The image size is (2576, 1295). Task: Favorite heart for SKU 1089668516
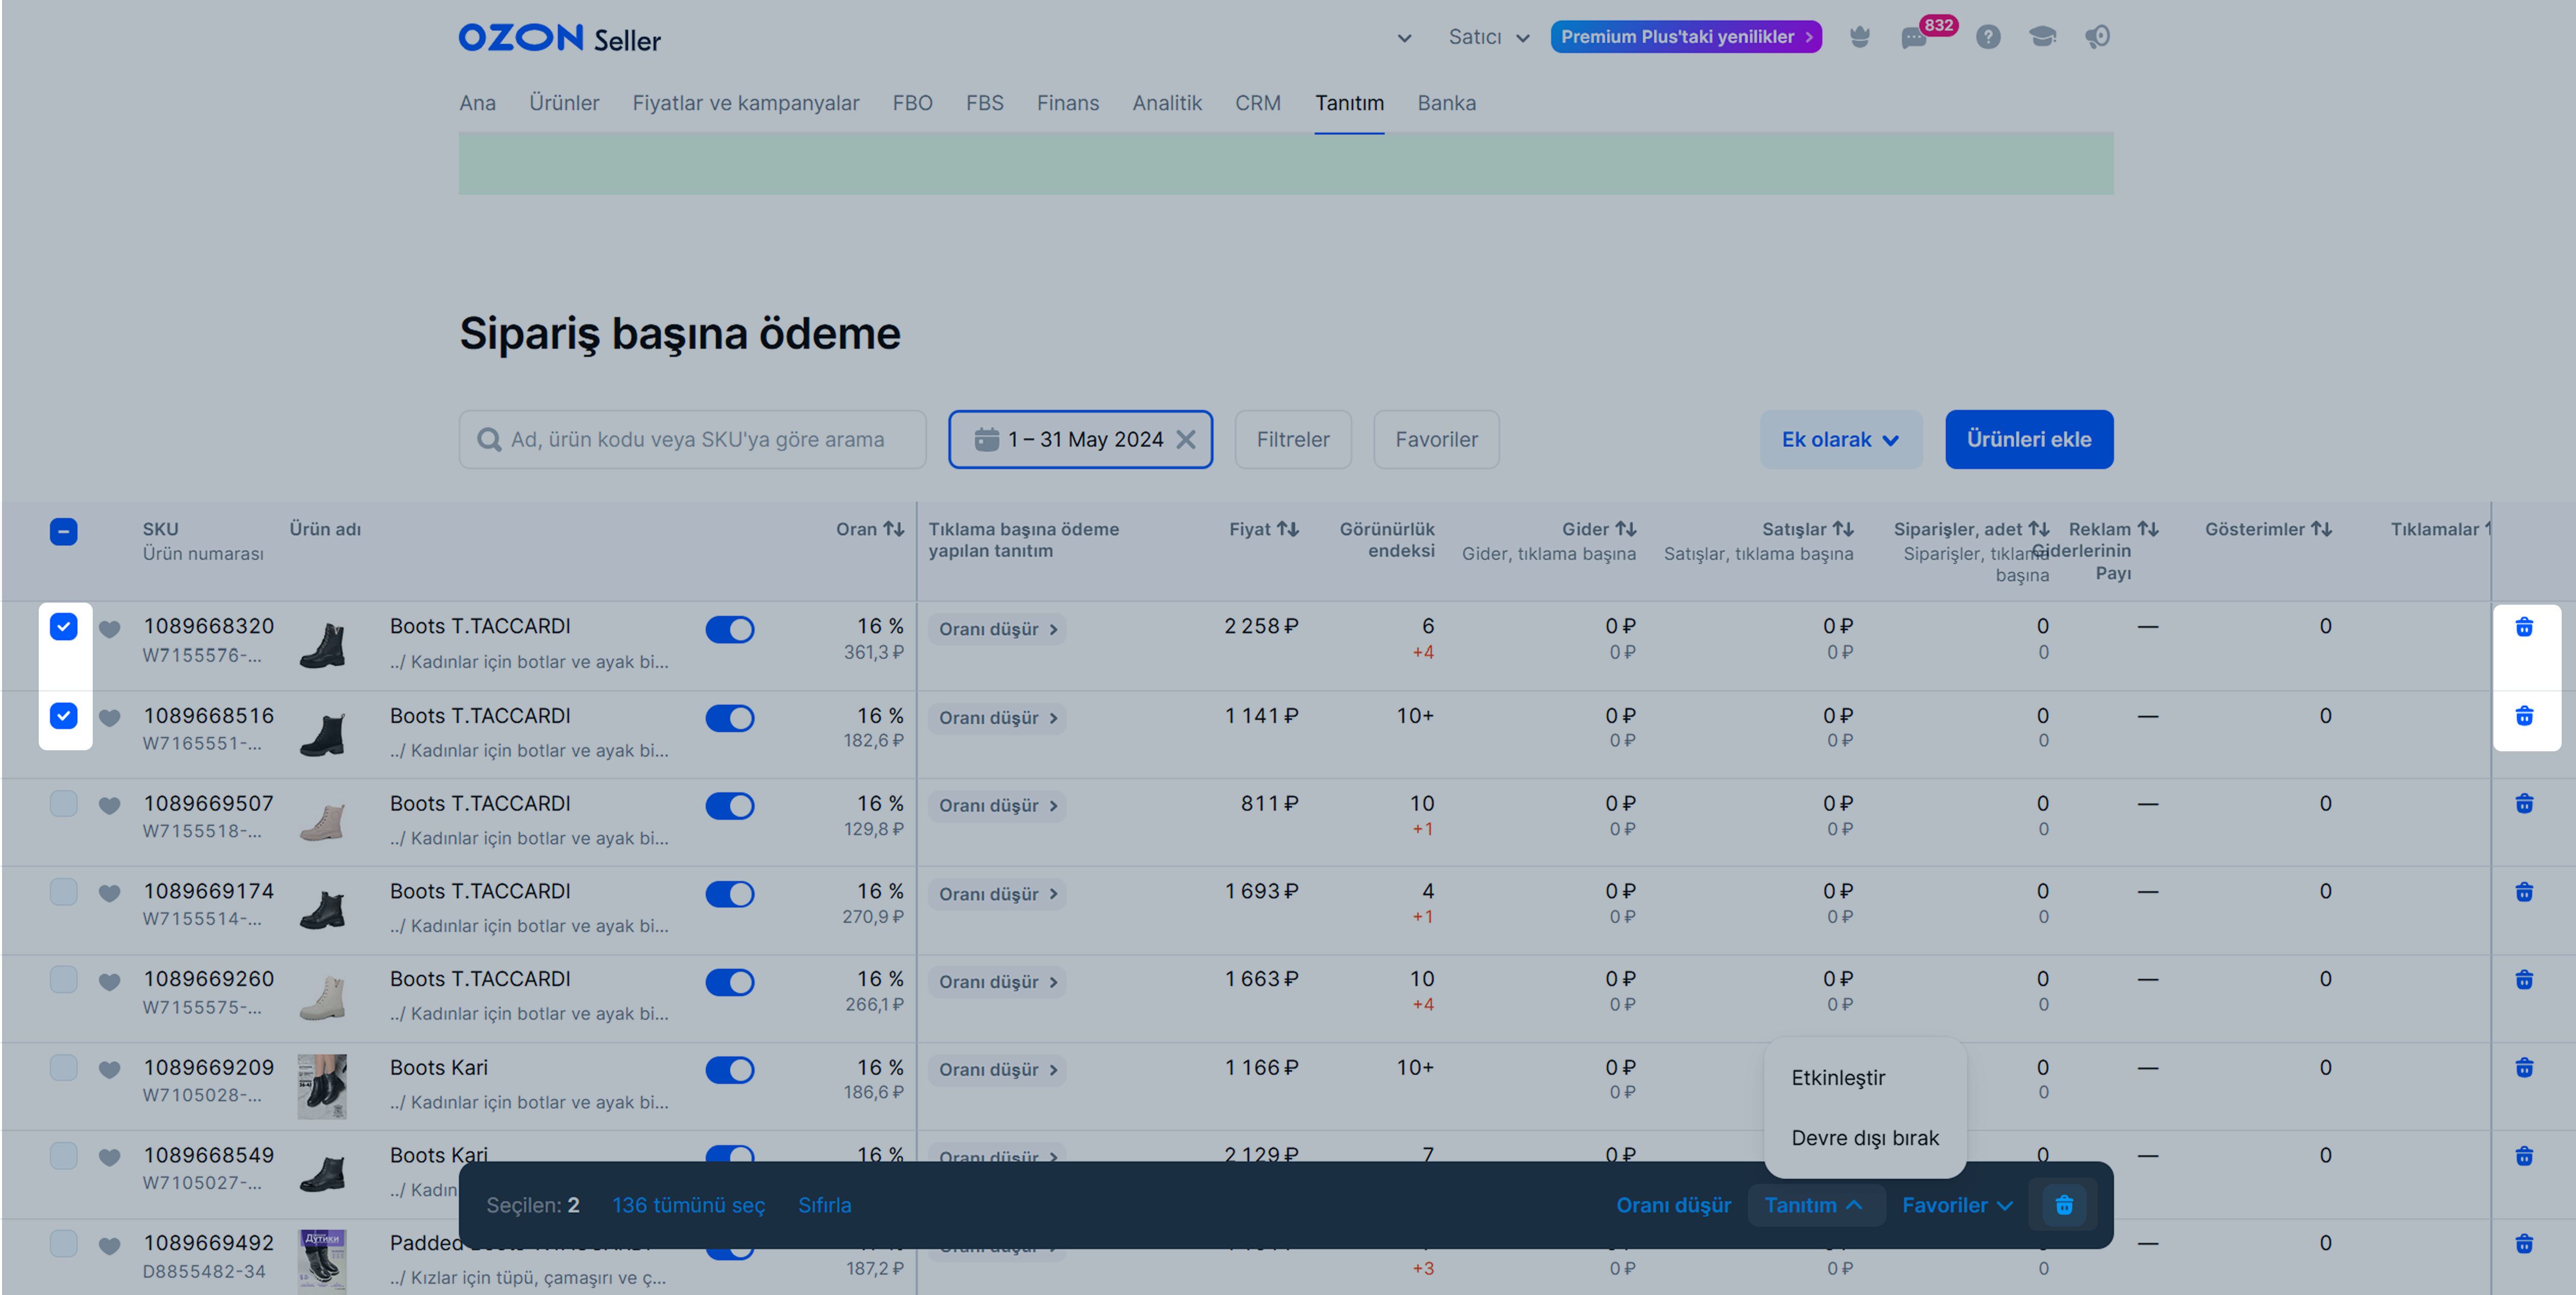click(x=110, y=718)
